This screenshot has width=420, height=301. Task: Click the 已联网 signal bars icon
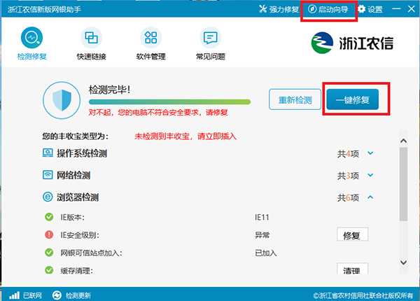click(x=14, y=295)
